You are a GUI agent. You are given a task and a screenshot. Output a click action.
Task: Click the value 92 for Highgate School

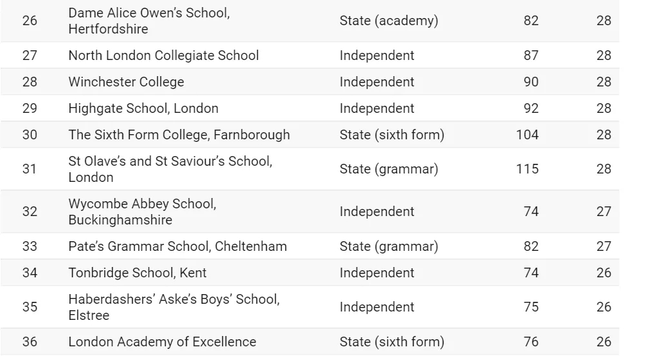tap(531, 108)
